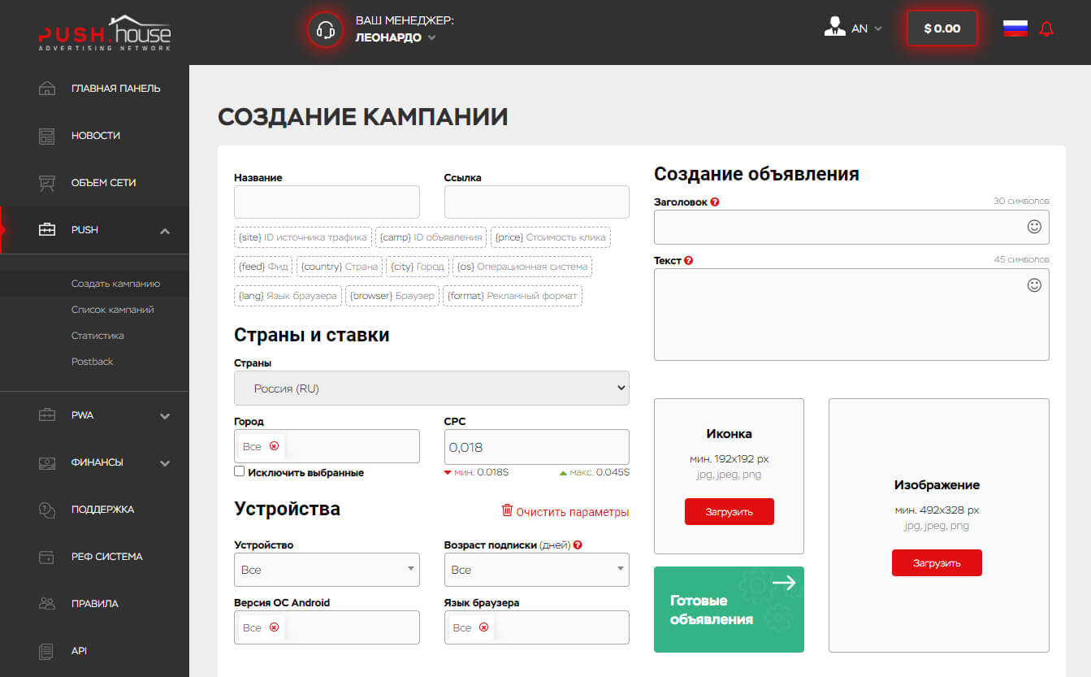
Task: Expand the manager Леонардо dropdown
Action: [x=431, y=37]
